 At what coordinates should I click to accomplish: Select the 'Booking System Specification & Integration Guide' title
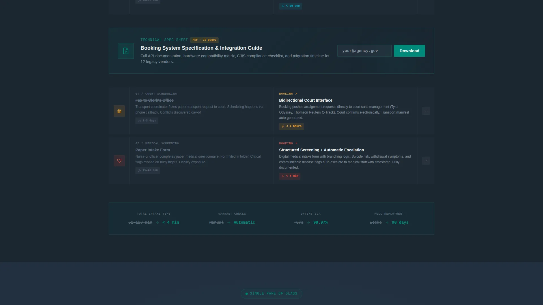point(201,48)
